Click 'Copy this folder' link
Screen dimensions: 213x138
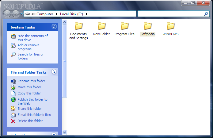(x=29, y=93)
